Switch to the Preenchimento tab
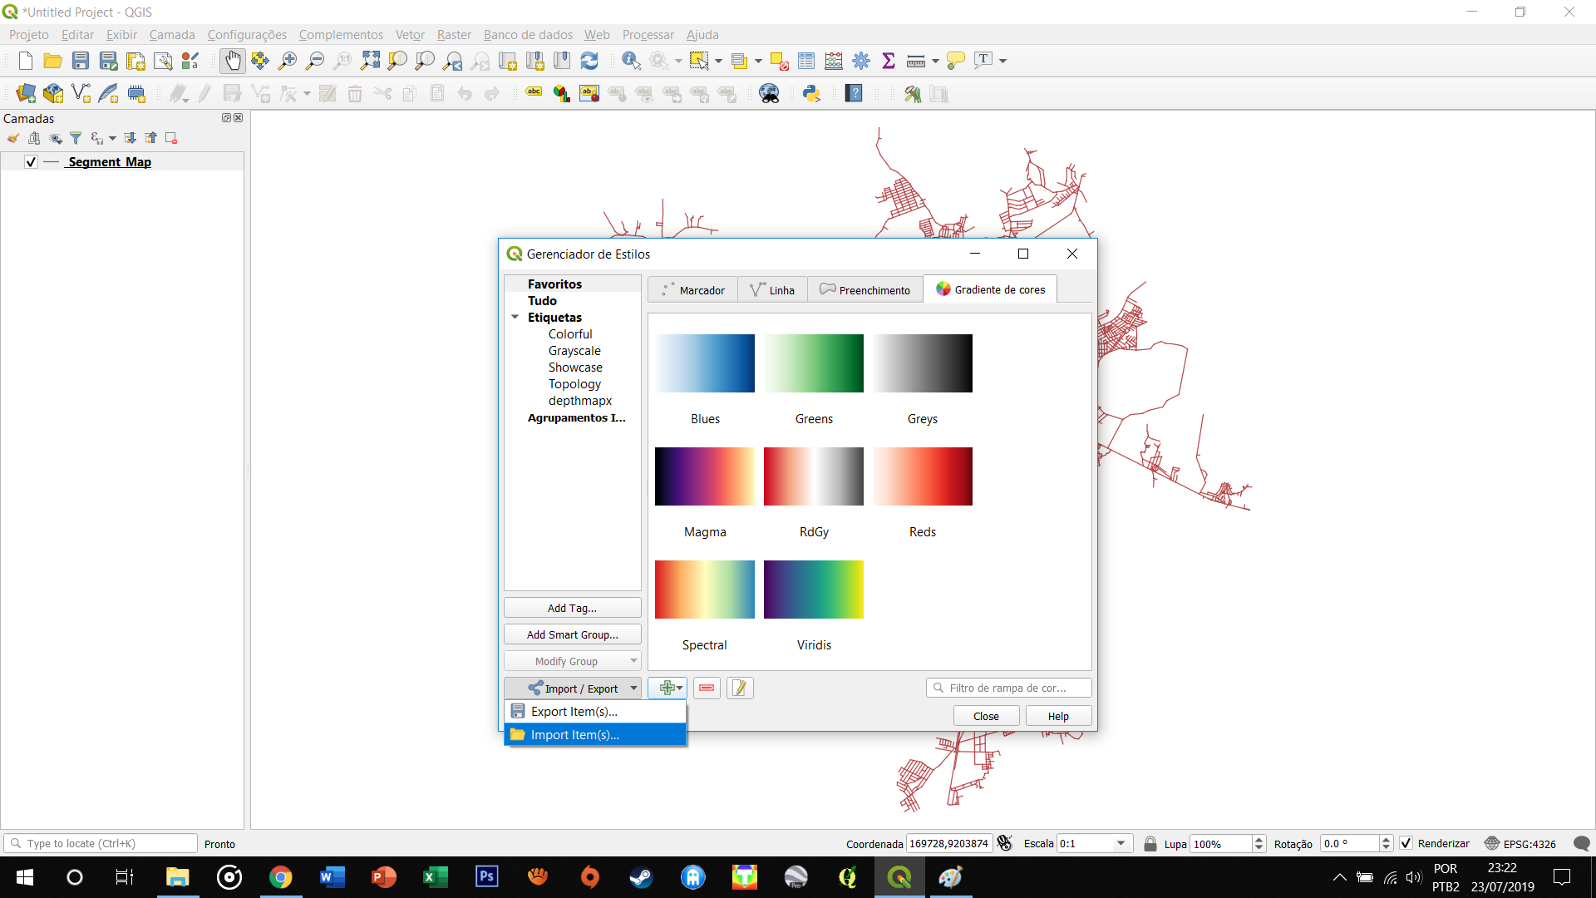This screenshot has width=1596, height=898. [864, 289]
